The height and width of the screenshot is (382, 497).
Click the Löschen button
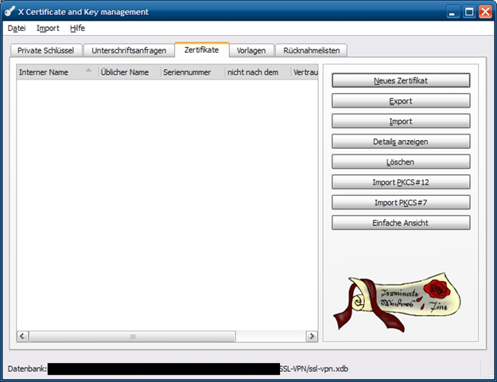pyautogui.click(x=401, y=162)
